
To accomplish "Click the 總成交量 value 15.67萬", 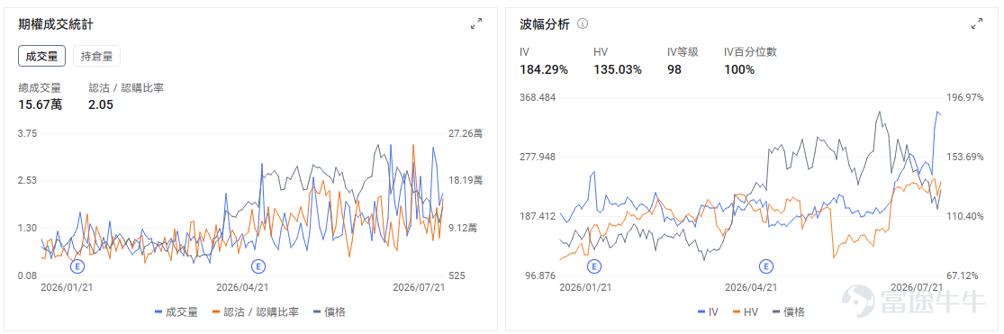I will click(x=40, y=104).
